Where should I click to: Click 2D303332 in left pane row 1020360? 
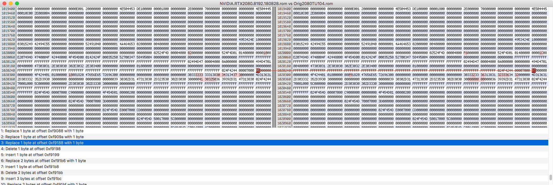point(25,79)
